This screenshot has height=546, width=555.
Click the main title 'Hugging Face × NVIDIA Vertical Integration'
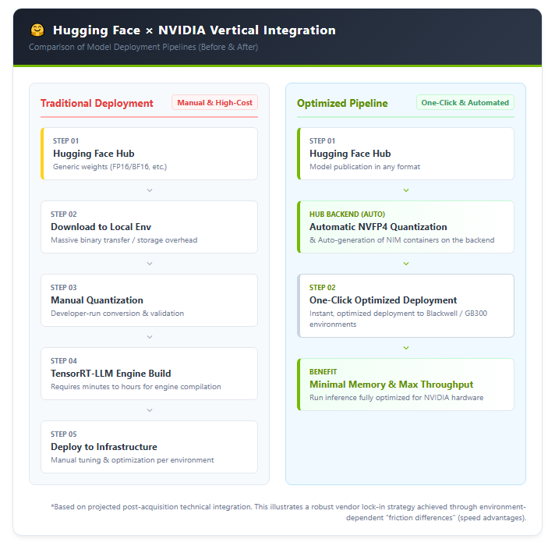[x=194, y=30]
